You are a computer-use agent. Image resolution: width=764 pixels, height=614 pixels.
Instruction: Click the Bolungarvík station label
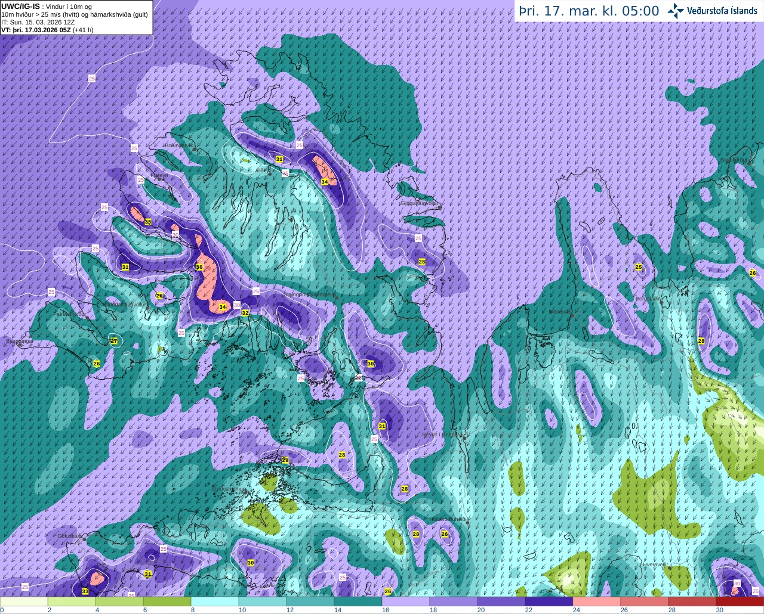178,145
